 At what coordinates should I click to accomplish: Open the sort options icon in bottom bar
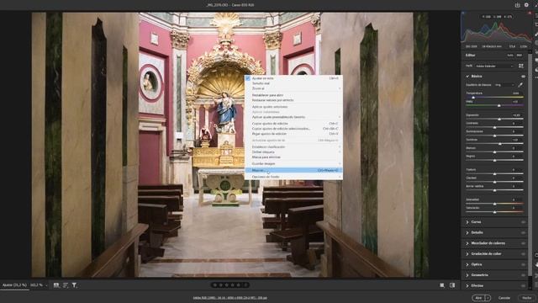(66, 285)
